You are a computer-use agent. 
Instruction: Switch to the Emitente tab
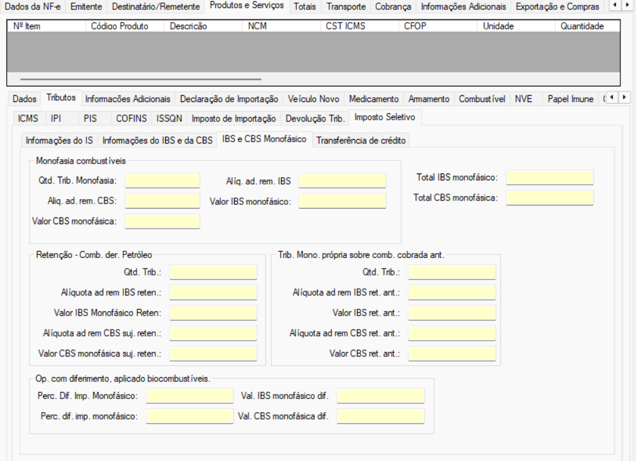pos(86,7)
